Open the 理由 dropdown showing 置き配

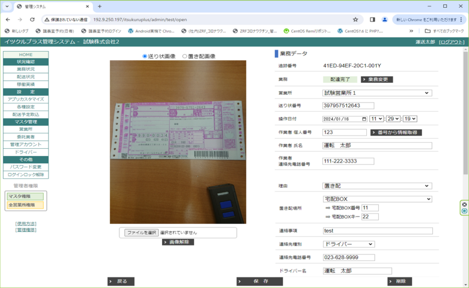(x=377, y=186)
